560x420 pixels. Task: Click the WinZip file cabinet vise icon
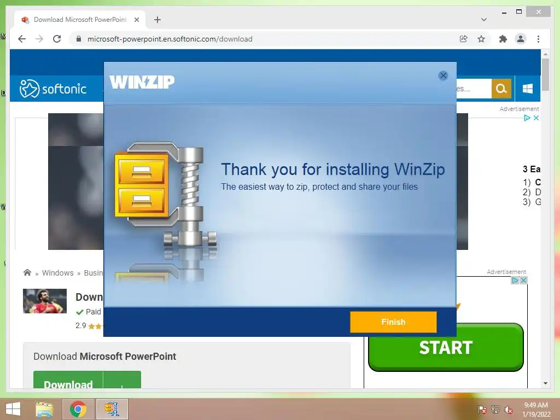click(165, 195)
